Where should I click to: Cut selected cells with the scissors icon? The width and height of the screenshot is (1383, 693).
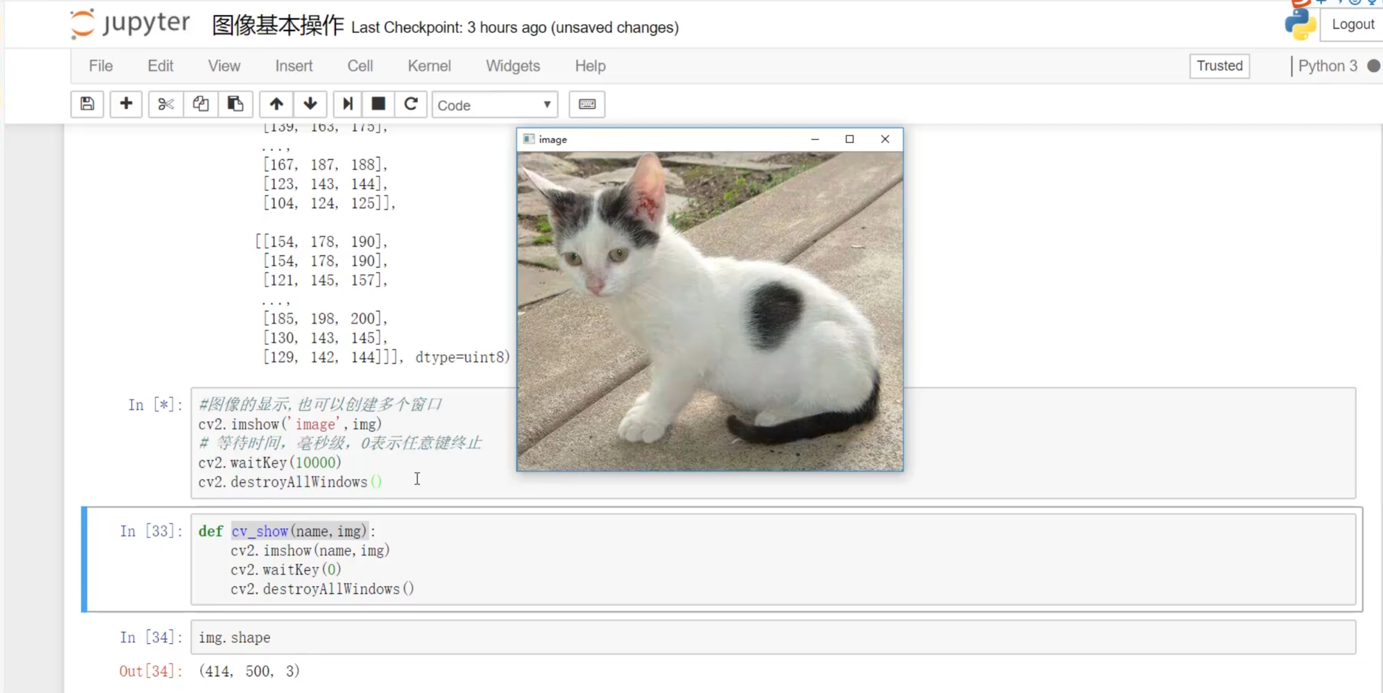(166, 104)
